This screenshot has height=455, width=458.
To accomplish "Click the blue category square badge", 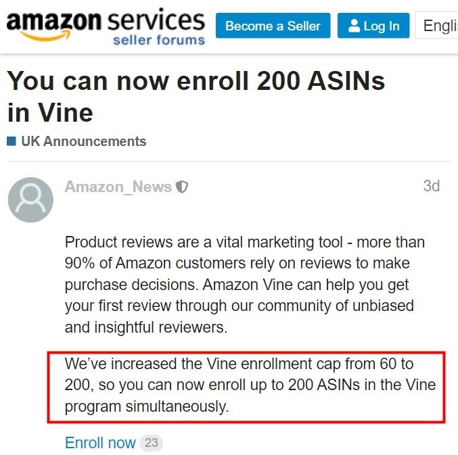I will click(x=12, y=142).
